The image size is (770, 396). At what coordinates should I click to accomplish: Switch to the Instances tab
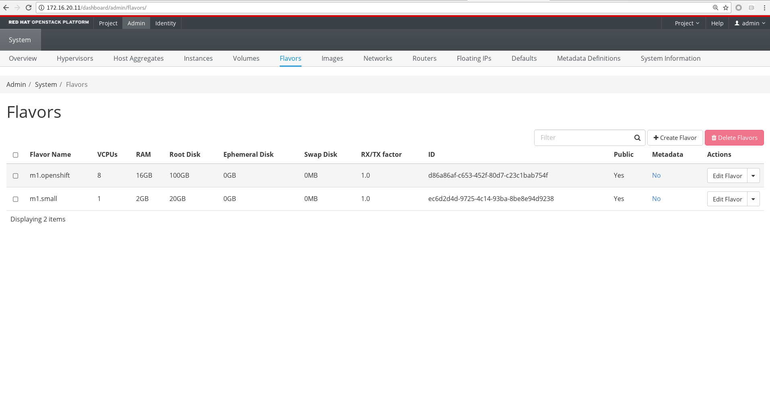tap(198, 58)
